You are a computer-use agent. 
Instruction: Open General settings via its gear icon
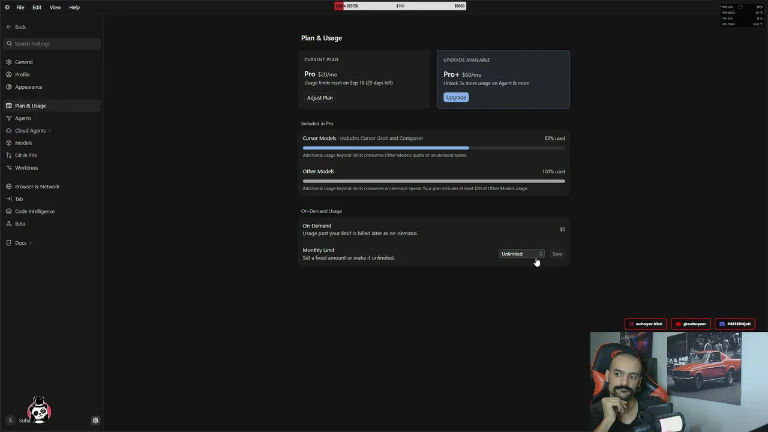9,62
